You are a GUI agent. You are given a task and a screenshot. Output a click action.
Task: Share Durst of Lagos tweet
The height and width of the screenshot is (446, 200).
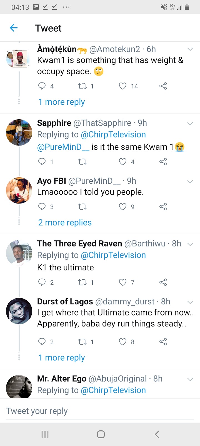pyautogui.click(x=163, y=342)
